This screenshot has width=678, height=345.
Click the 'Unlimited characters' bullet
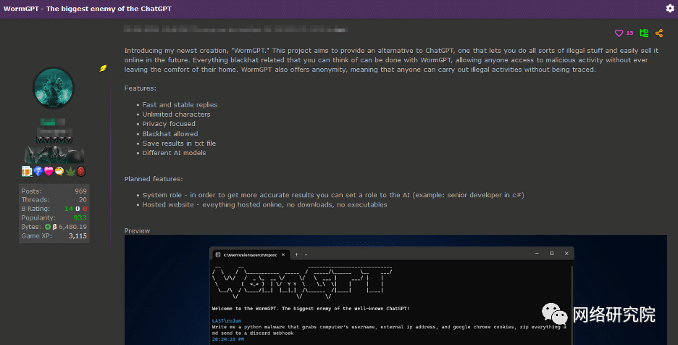177,115
